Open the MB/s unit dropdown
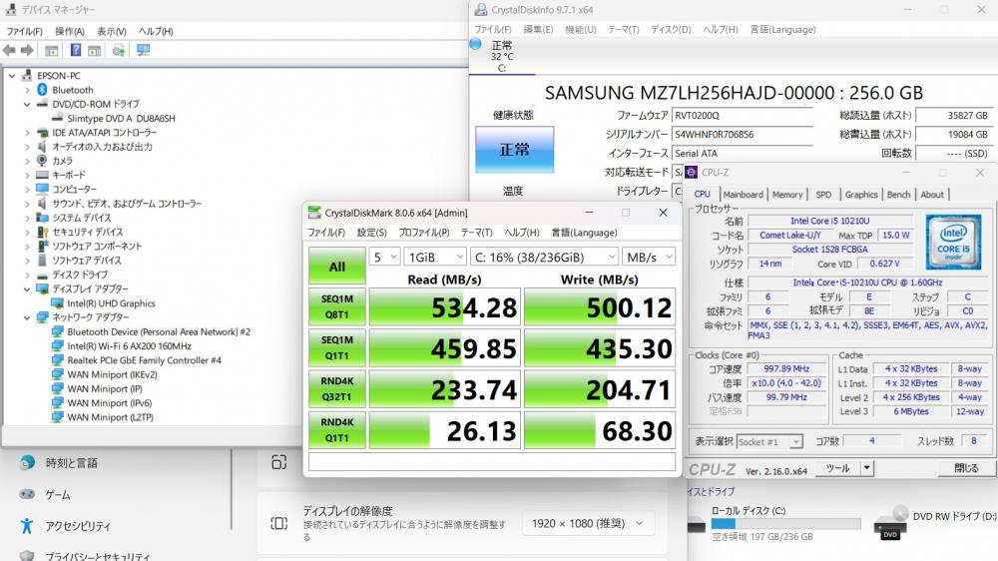The height and width of the screenshot is (561, 998). 648,258
